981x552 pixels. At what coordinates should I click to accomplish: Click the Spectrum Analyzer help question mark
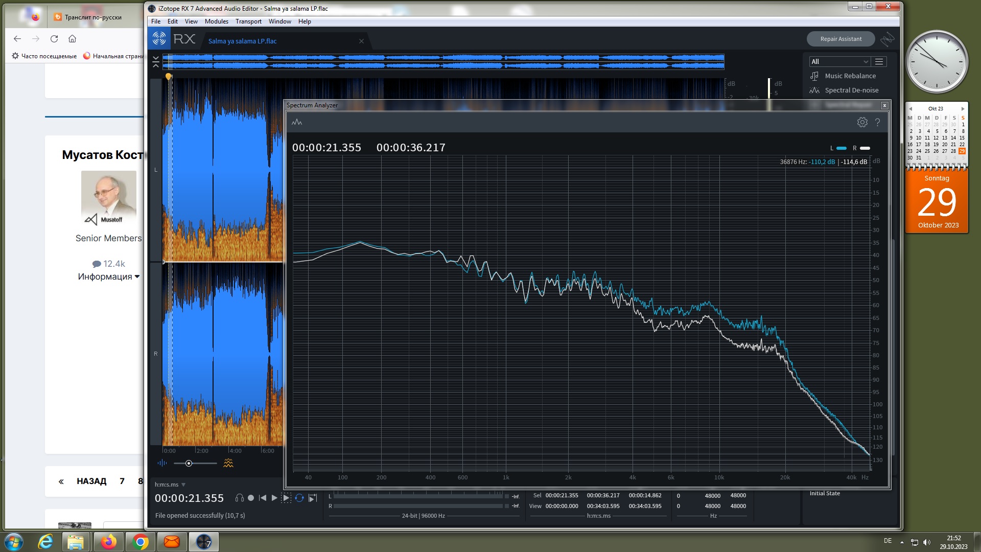[x=877, y=122]
